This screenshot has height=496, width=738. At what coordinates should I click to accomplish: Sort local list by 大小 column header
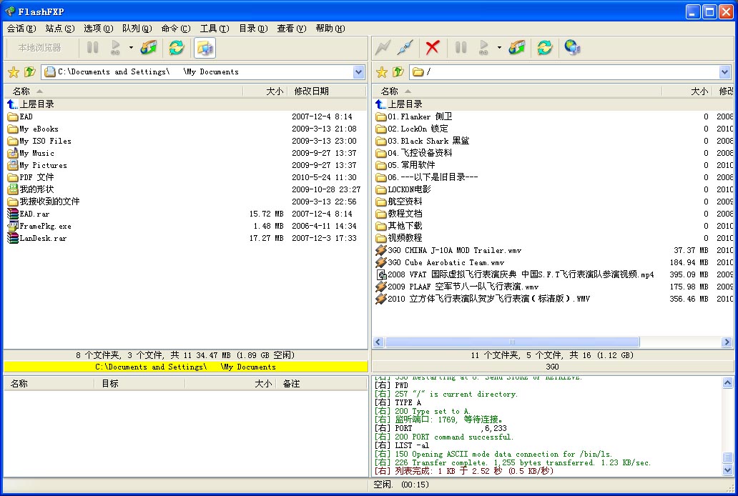pos(265,91)
